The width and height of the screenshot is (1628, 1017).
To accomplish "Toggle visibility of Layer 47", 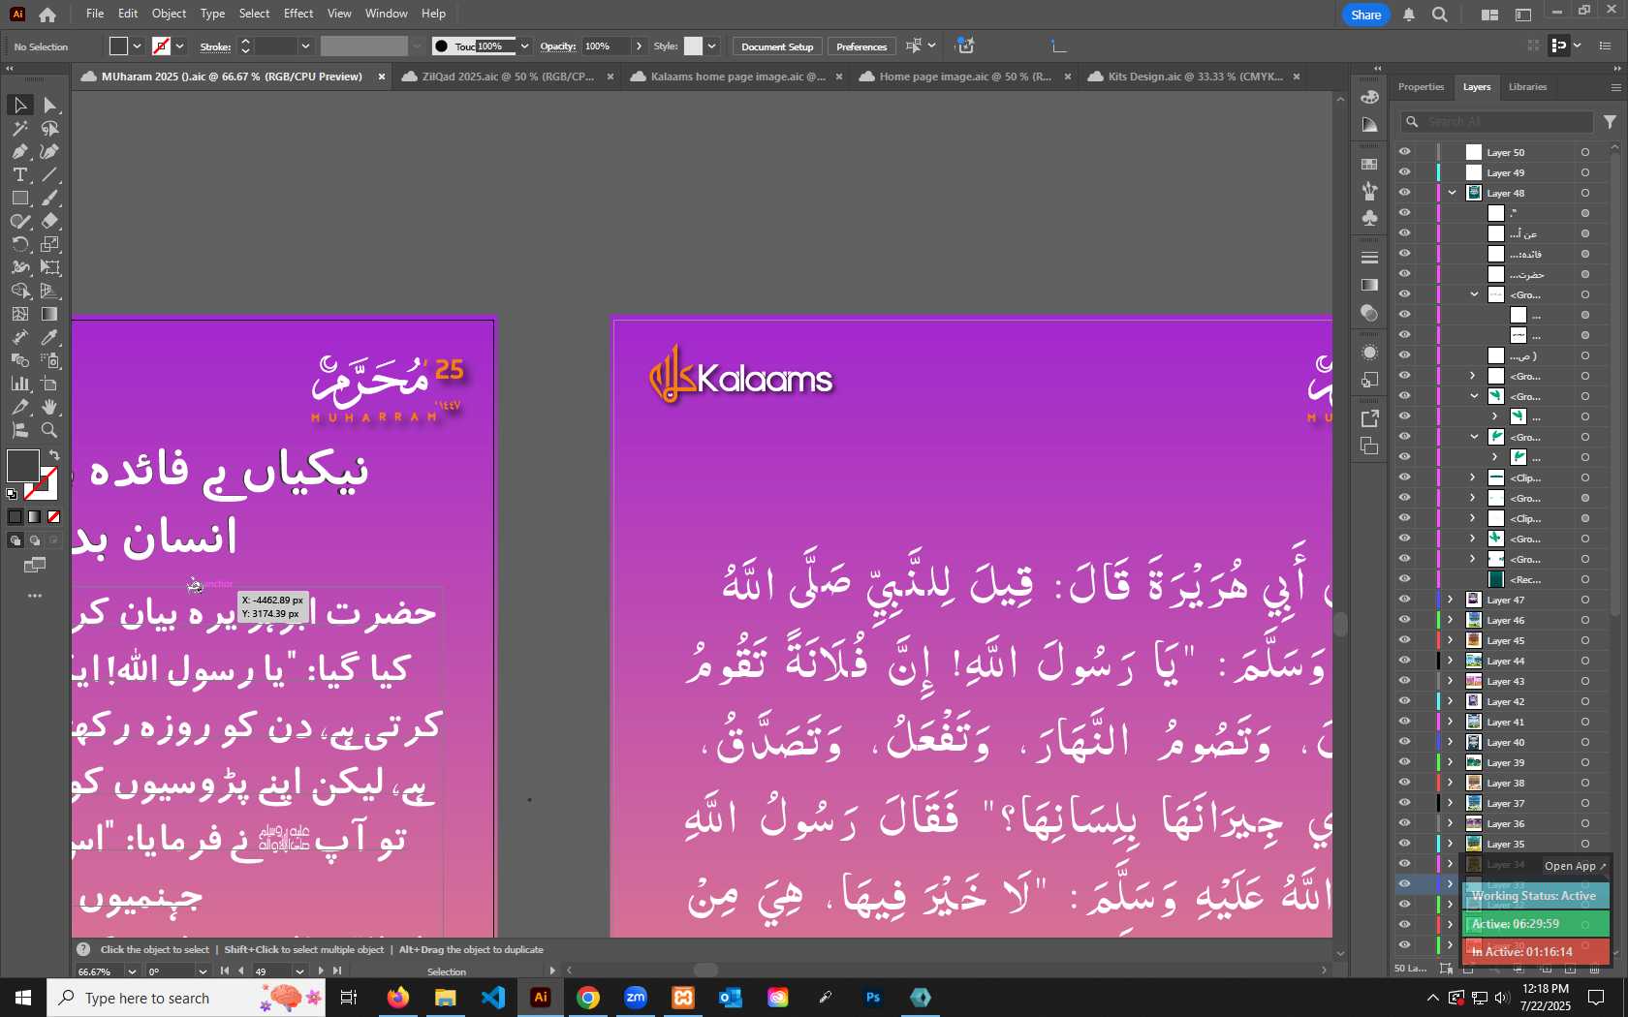I will click(x=1404, y=600).
